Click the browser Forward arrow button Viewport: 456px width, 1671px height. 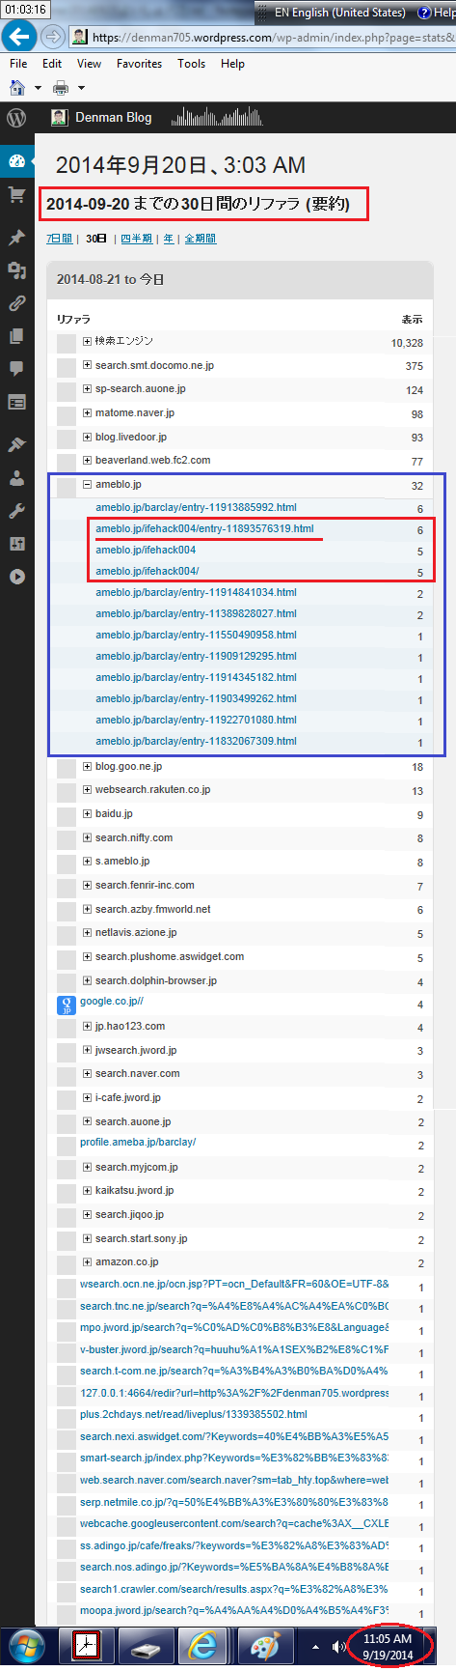[53, 38]
